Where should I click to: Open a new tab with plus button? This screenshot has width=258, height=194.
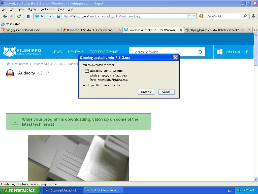click(x=249, y=30)
